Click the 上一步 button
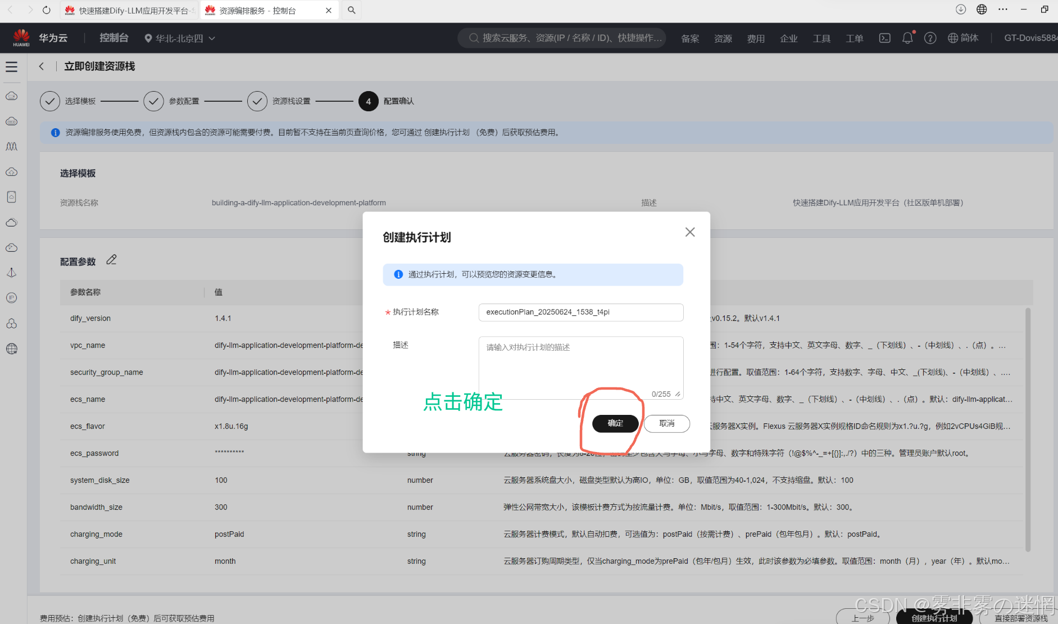Screen dimensions: 1058x624 click(x=863, y=618)
